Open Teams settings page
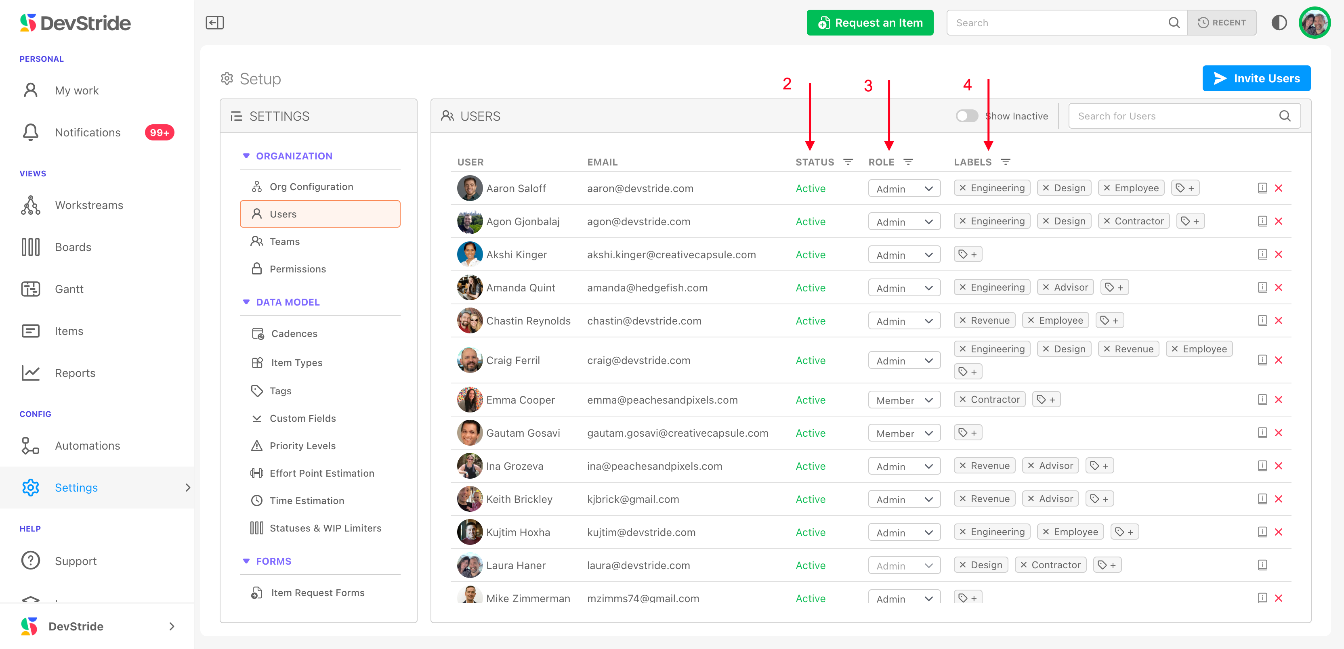The height and width of the screenshot is (649, 1344). (284, 241)
